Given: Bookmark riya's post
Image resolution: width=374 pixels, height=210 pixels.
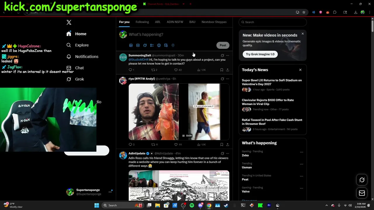Looking at the screenshot, I should tap(222, 145).
